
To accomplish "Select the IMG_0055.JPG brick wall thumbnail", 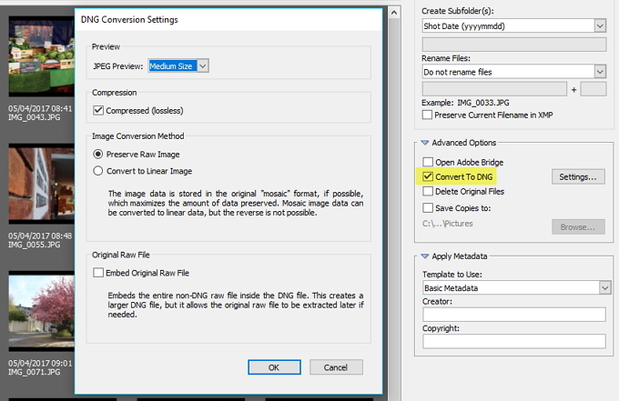I will point(42,184).
